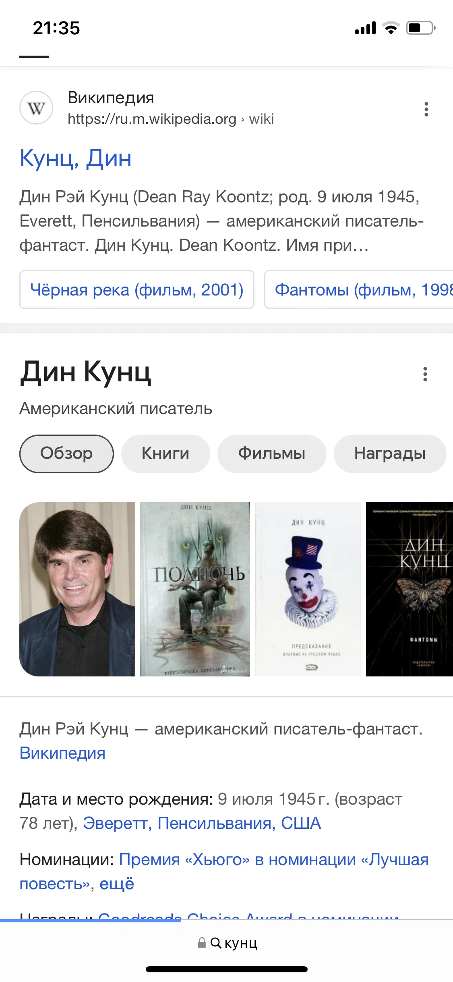Tap the cellular signal bars icon
This screenshot has width=453, height=982.
tap(365, 28)
